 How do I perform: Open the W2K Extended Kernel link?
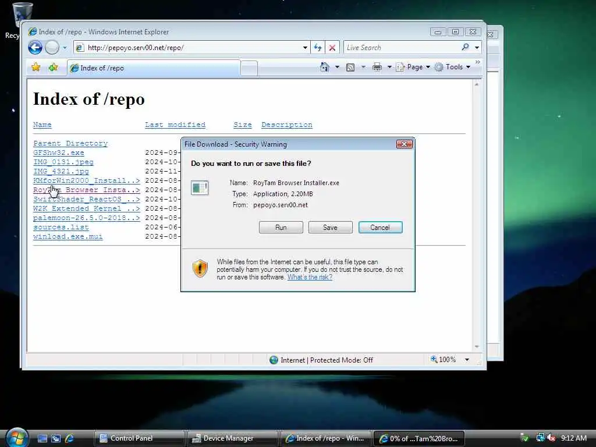click(86, 208)
